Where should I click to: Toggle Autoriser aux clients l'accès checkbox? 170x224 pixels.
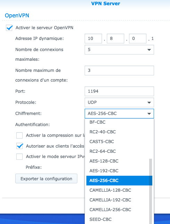click(x=19, y=146)
